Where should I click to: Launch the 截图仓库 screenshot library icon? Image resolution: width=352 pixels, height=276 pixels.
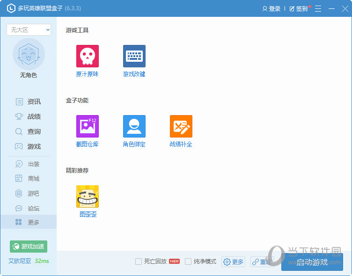pyautogui.click(x=88, y=126)
